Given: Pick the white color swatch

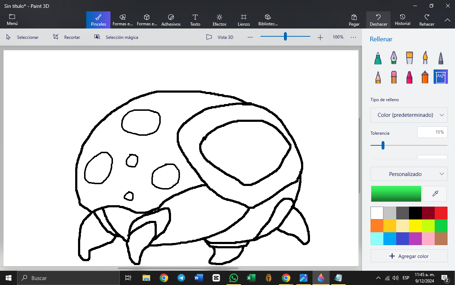Looking at the screenshot, I should pyautogui.click(x=377, y=213).
